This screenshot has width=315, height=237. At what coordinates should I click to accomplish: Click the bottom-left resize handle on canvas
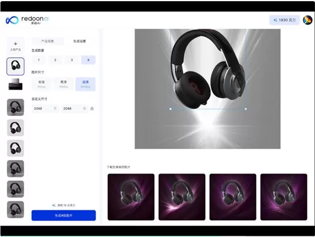coord(171,109)
